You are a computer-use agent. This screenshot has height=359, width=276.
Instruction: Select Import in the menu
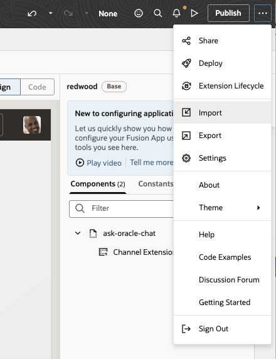click(x=222, y=112)
